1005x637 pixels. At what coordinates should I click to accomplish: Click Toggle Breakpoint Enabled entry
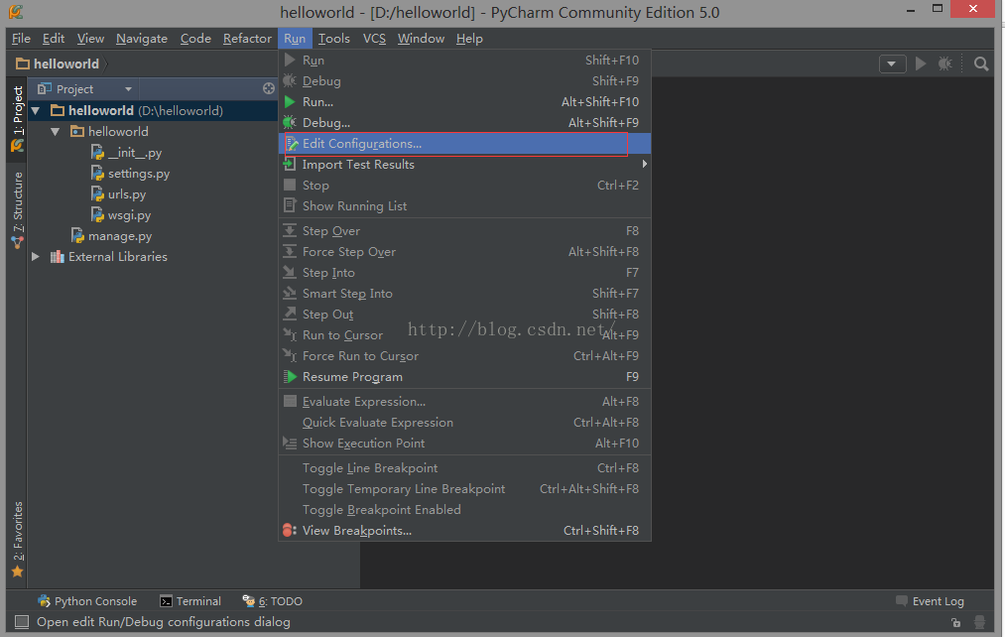464,509
